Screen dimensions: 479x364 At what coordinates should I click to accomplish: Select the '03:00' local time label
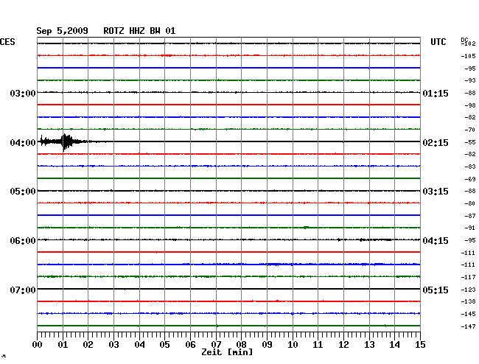(23, 93)
